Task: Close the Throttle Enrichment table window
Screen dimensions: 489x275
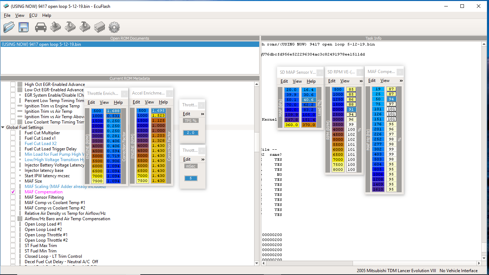Action: pos(124,94)
